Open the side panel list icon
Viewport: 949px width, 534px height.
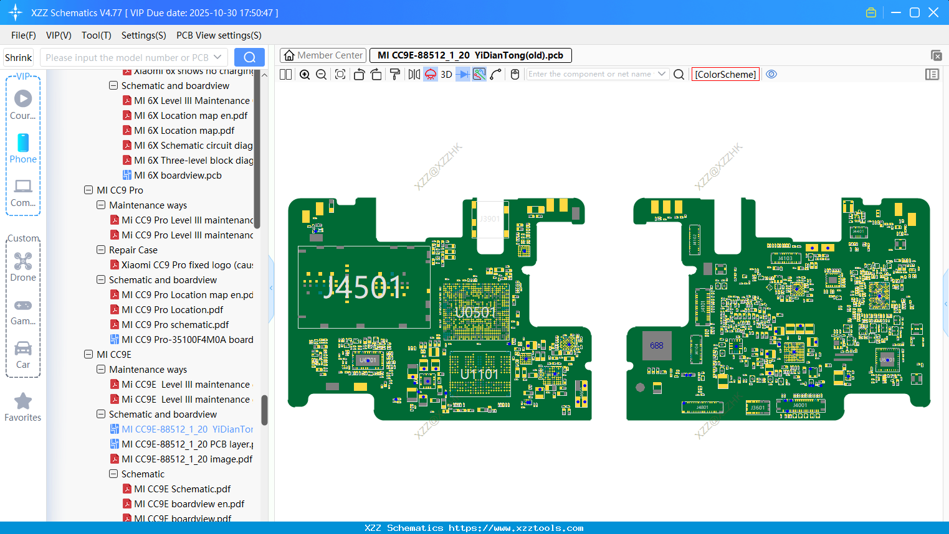pos(932,74)
